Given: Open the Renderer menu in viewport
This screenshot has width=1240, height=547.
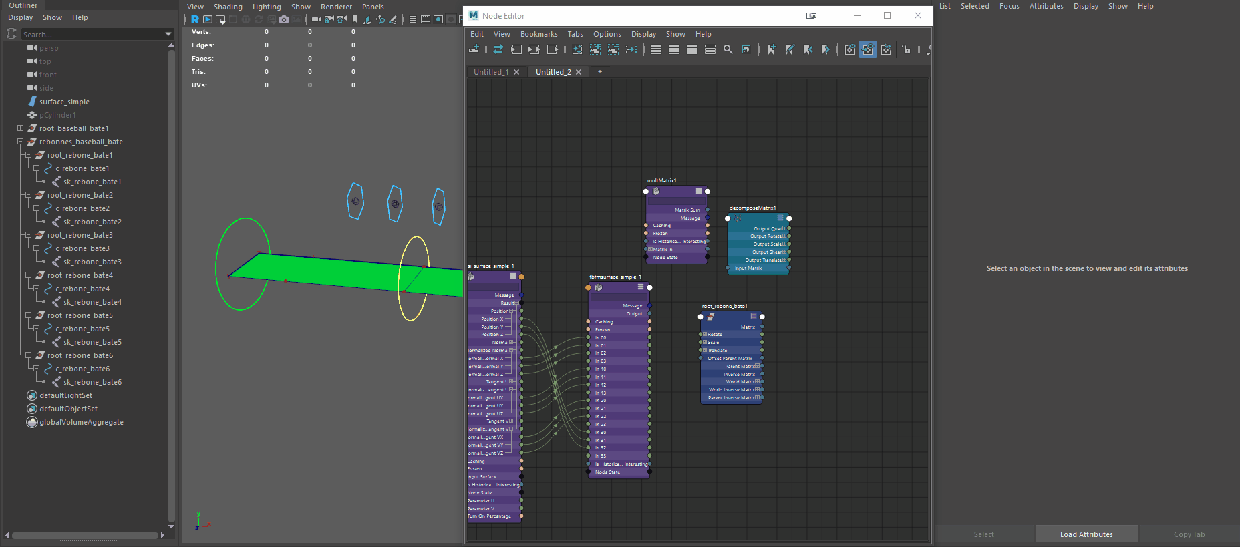Looking at the screenshot, I should 336,7.
